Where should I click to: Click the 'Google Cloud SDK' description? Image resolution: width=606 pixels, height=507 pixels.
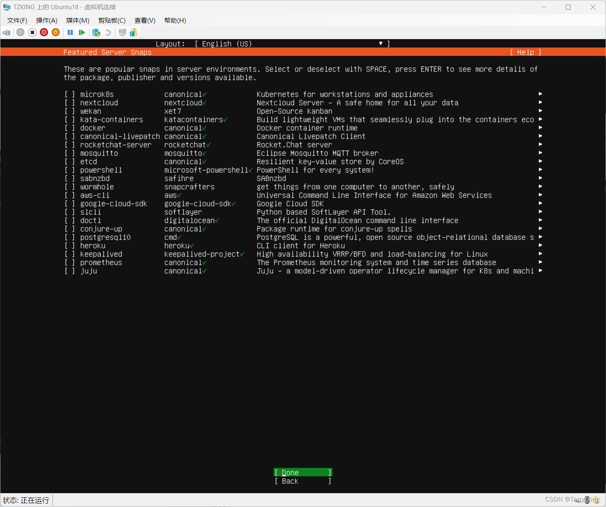290,204
